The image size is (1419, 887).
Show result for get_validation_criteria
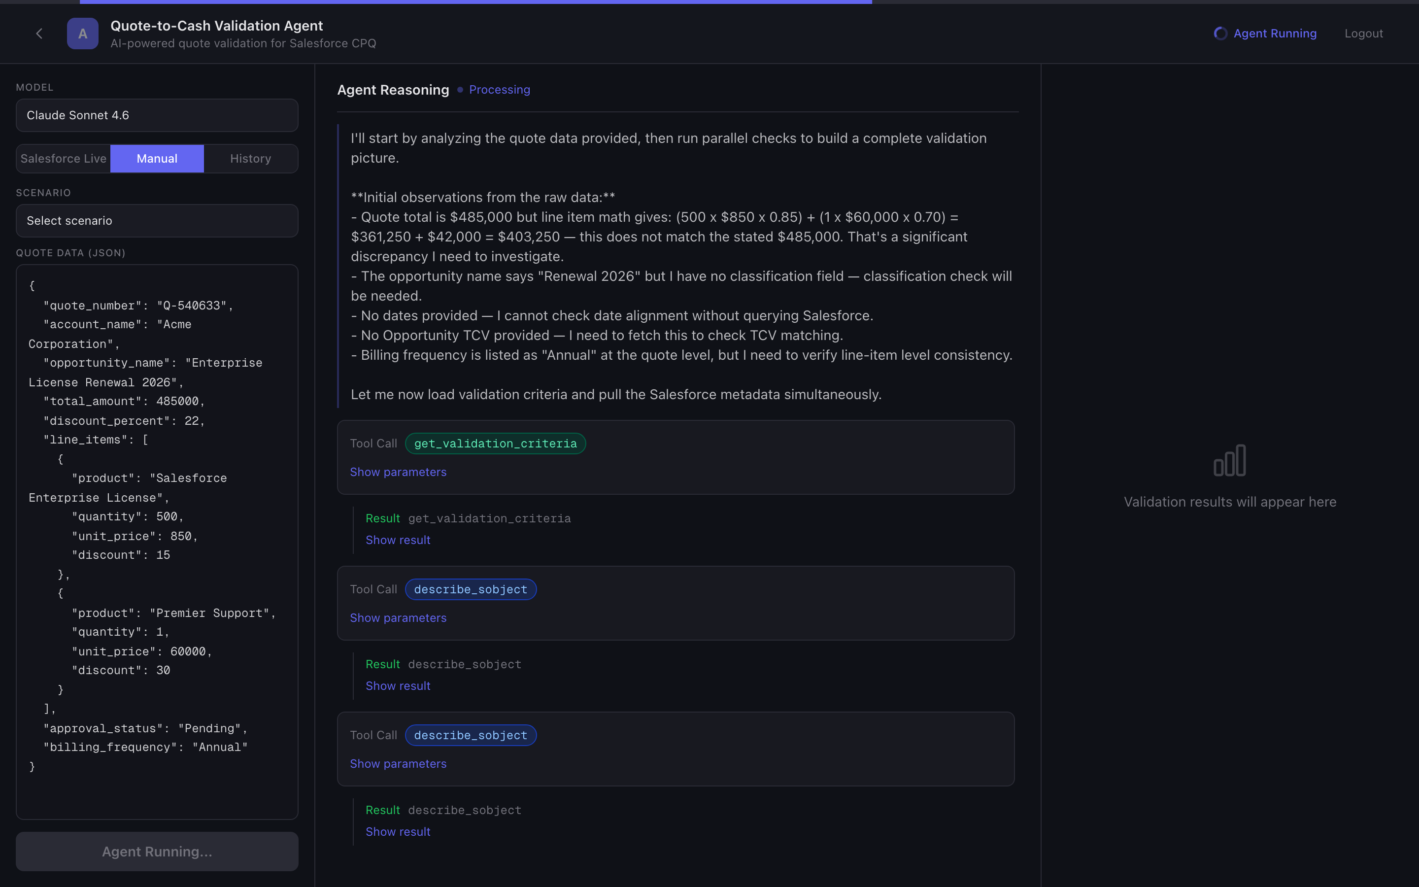pyautogui.click(x=398, y=540)
